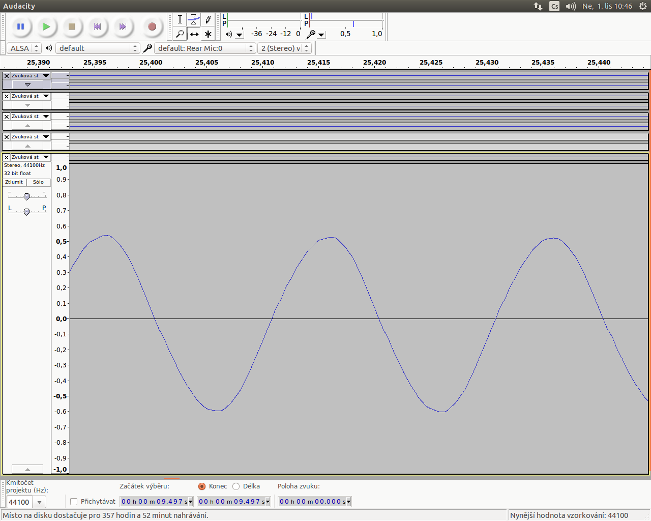Expand the 2 (Stereo) channels dropdown

pyautogui.click(x=284, y=48)
